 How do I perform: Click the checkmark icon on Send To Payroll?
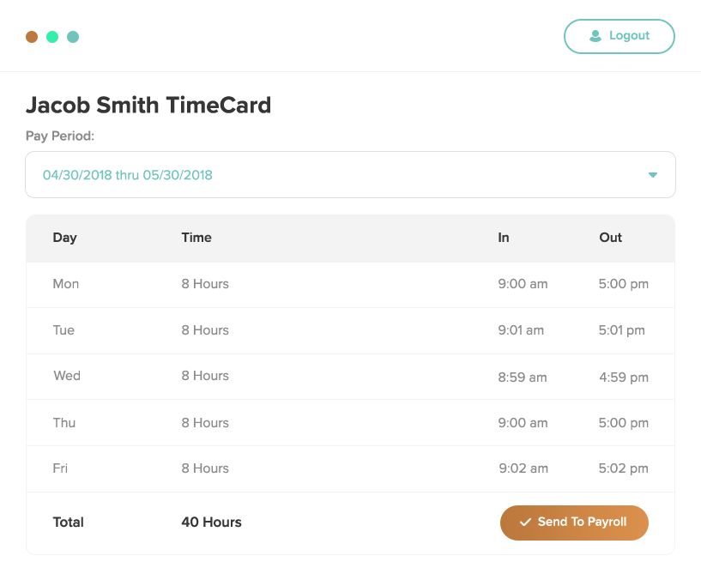pos(525,523)
